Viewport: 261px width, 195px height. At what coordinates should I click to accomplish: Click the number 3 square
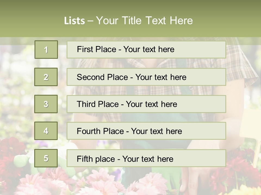click(x=46, y=104)
